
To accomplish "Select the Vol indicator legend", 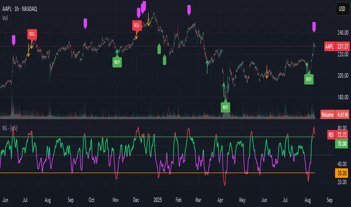I will point(5,18).
